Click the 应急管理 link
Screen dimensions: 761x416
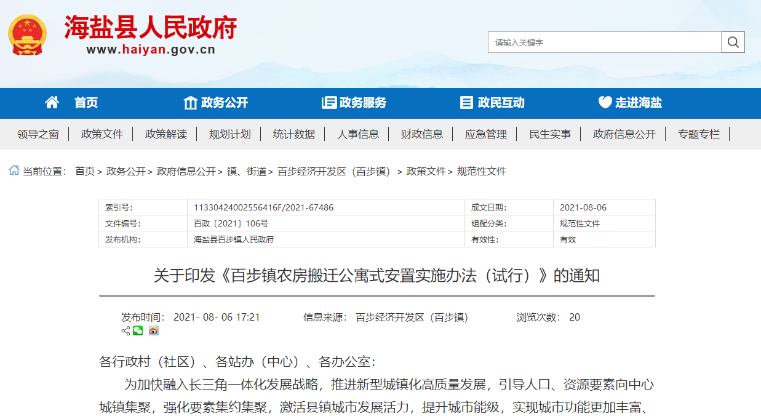(x=485, y=134)
